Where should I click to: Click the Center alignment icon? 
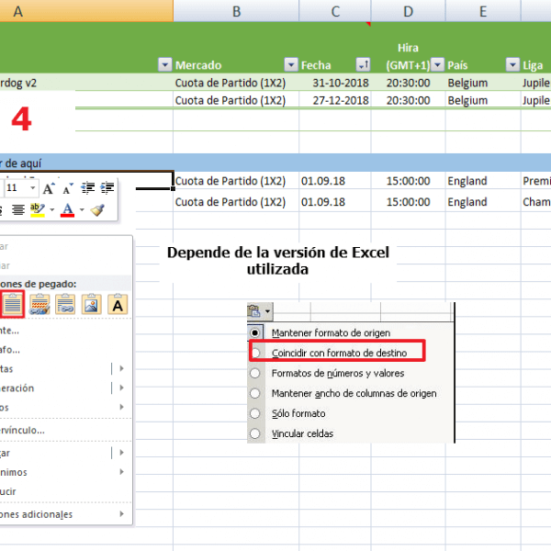tap(18, 209)
